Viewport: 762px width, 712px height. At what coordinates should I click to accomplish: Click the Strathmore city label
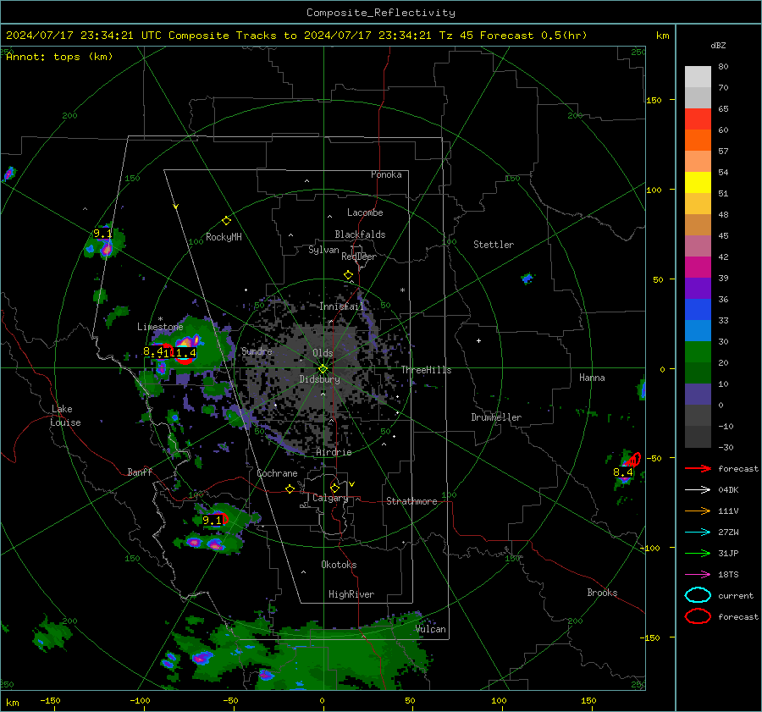point(411,501)
